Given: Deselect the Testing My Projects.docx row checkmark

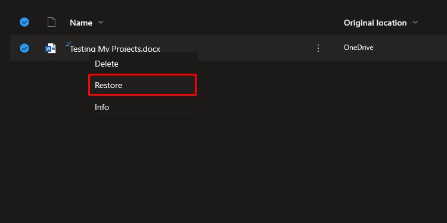Looking at the screenshot, I should pyautogui.click(x=24, y=48).
